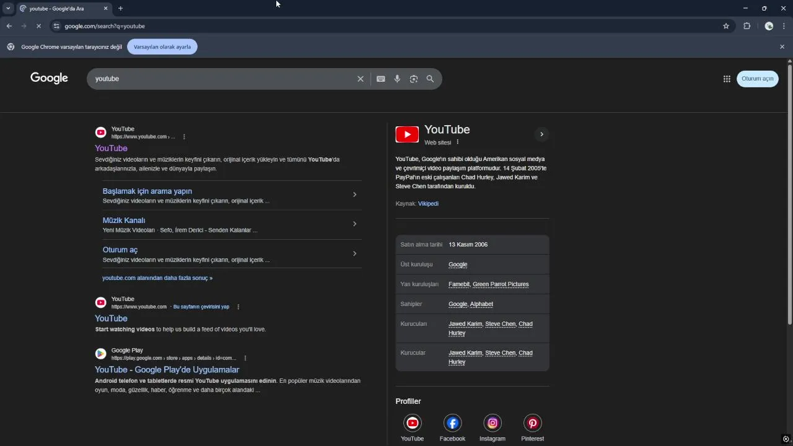793x446 pixels.
Task: Open the Chrome extensions puzzle icon
Action: pyautogui.click(x=747, y=26)
